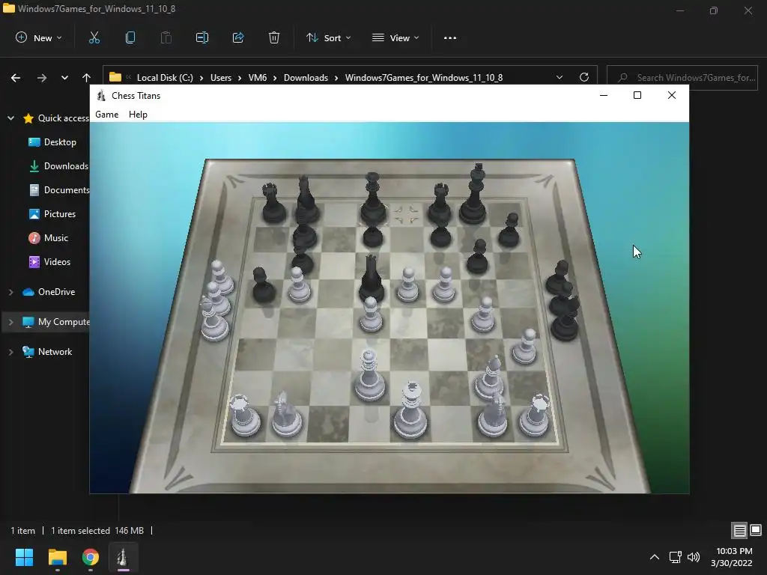
Task: Click the 1 item selected status text
Action: click(x=80, y=531)
